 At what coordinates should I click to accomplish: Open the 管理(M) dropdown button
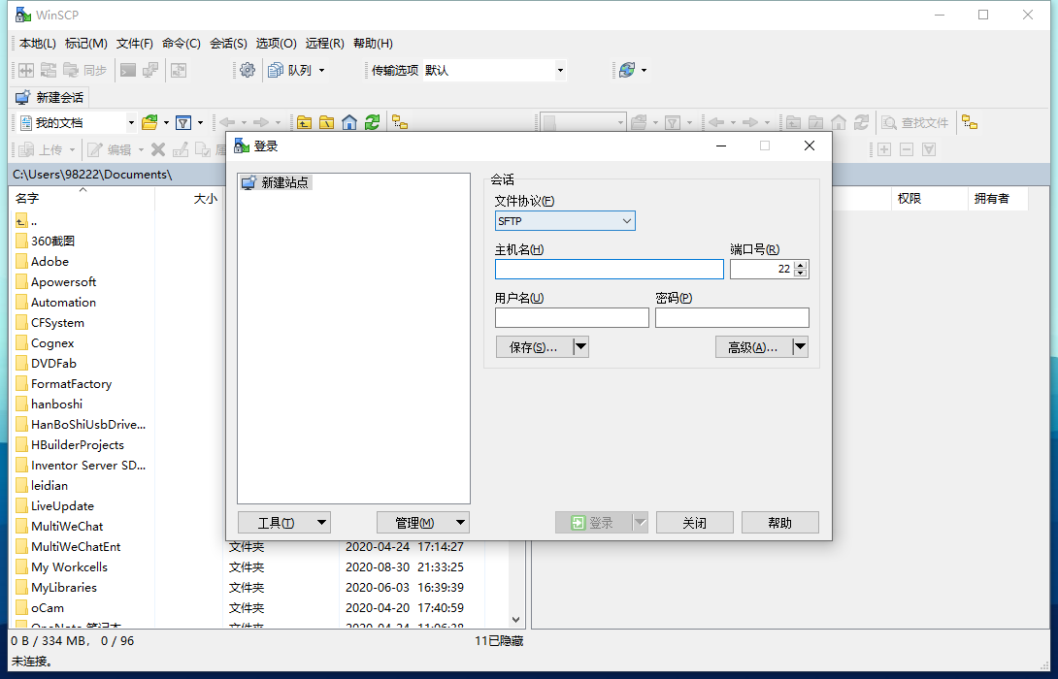(x=422, y=523)
